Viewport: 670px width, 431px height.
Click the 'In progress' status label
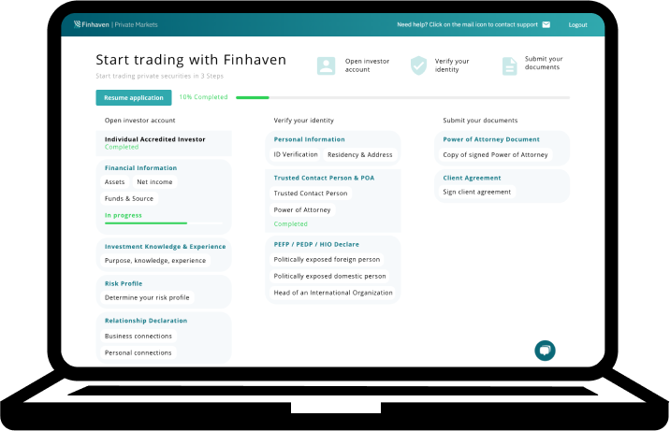pyautogui.click(x=124, y=215)
